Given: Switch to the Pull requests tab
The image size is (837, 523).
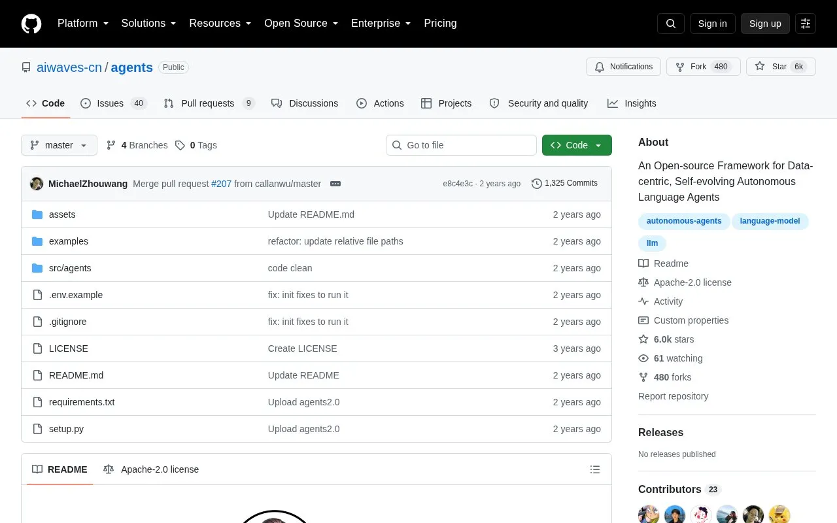Looking at the screenshot, I should click(x=209, y=103).
